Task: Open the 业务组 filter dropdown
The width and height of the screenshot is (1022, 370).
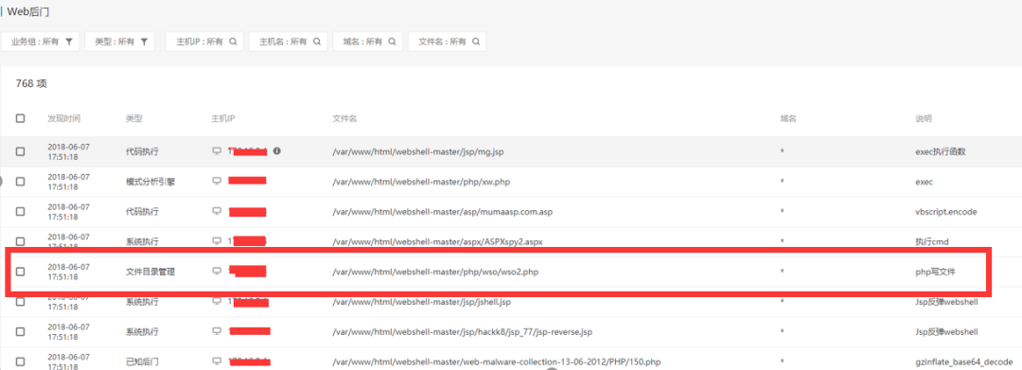Action: [x=41, y=42]
